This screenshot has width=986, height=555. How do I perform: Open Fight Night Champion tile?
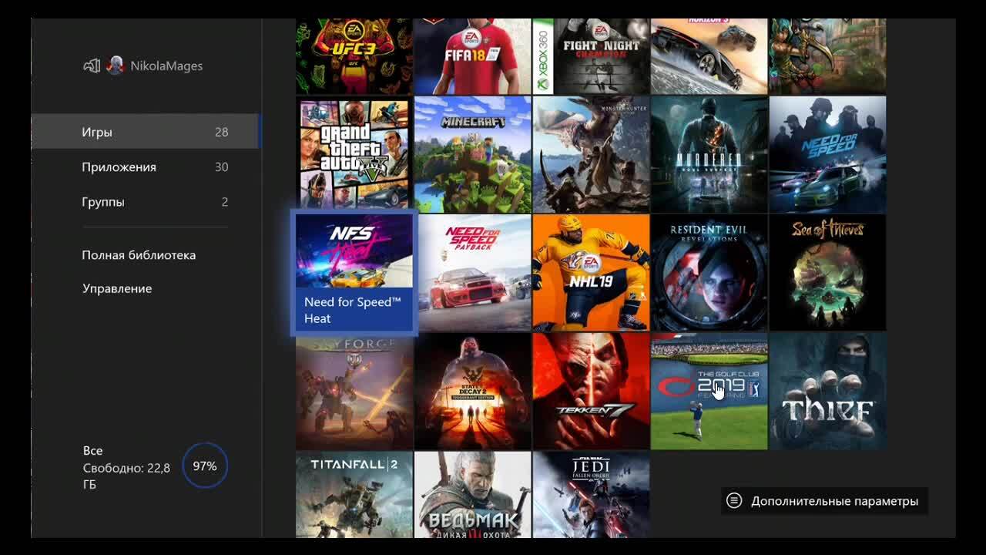coord(591,55)
